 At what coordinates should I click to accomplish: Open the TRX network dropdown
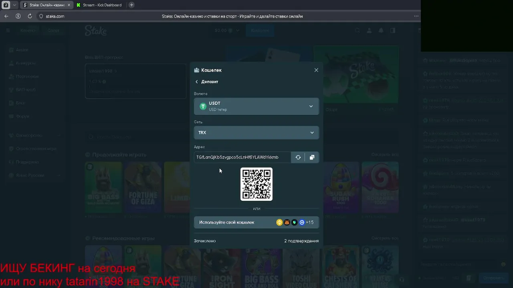(256, 133)
